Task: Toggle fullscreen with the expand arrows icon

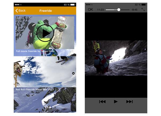Action: [143, 10]
